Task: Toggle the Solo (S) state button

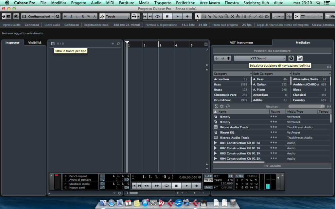Action: point(71,16)
